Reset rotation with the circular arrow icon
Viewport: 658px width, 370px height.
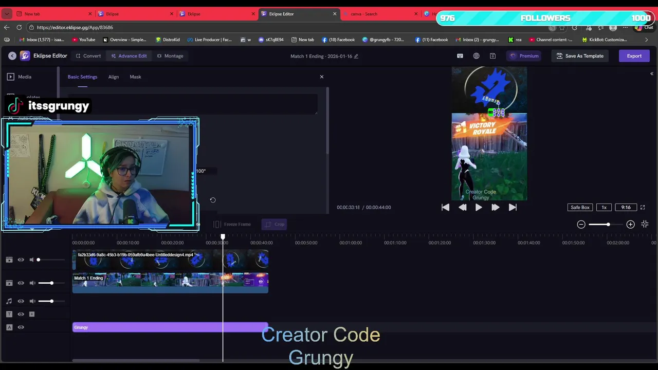[213, 200]
